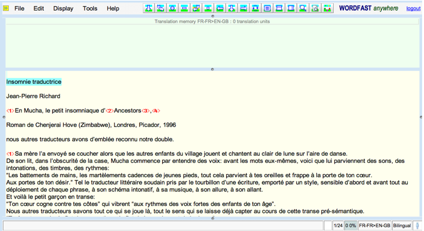Open the Help menu
This screenshot has width=424, height=231.
pyautogui.click(x=113, y=9)
